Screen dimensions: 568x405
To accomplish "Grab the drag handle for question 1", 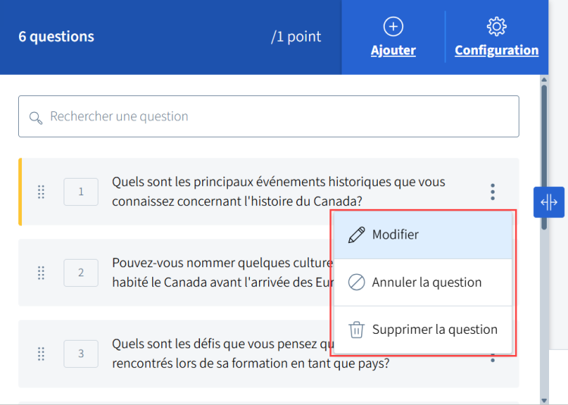I will (x=42, y=192).
